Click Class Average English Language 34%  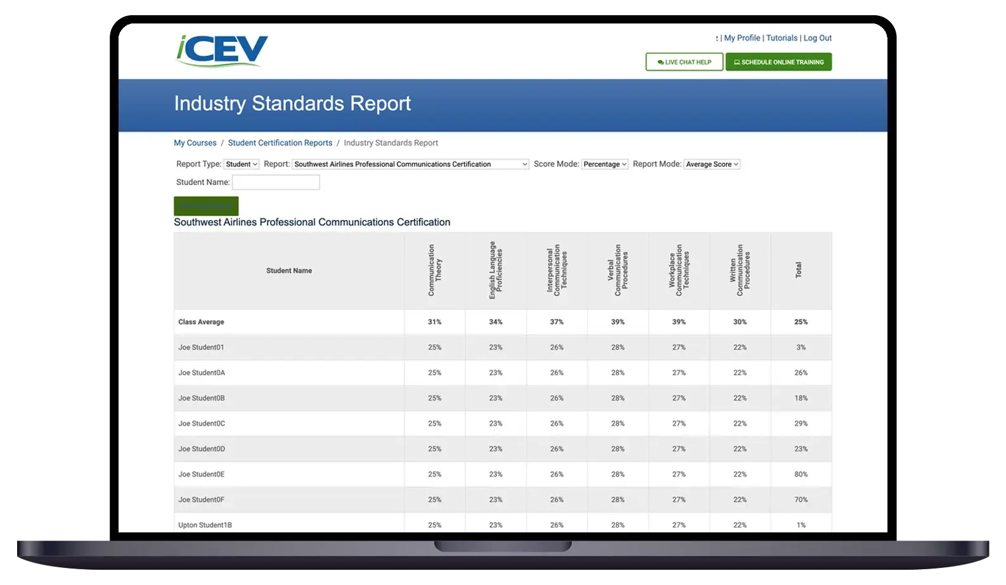click(x=496, y=322)
